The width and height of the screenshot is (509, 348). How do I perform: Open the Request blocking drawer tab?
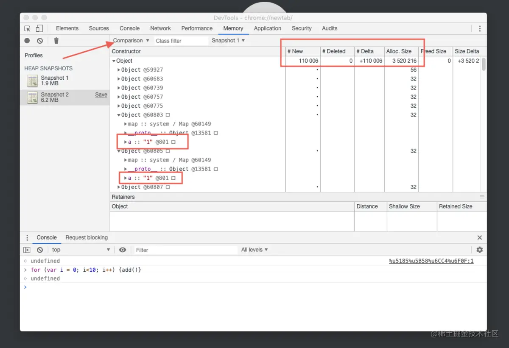click(x=87, y=238)
